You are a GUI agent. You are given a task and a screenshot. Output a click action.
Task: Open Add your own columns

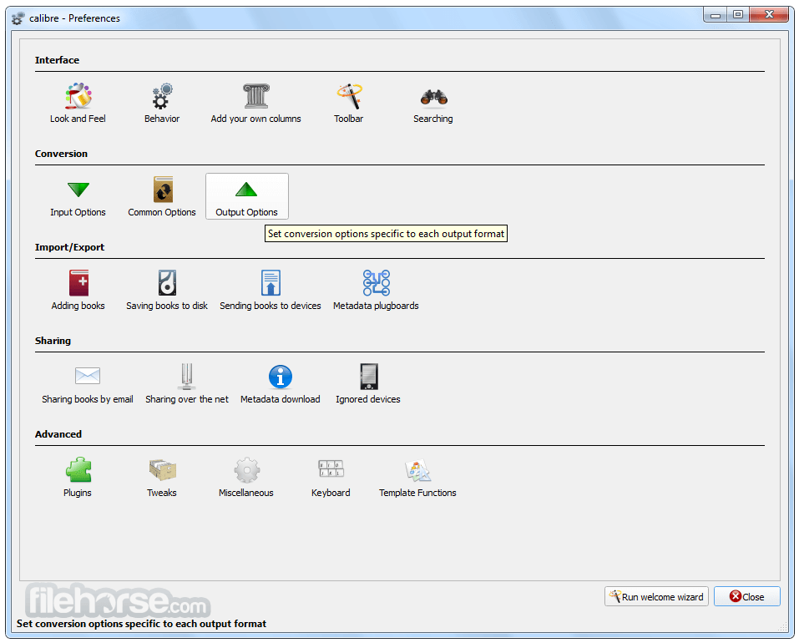[x=255, y=104]
